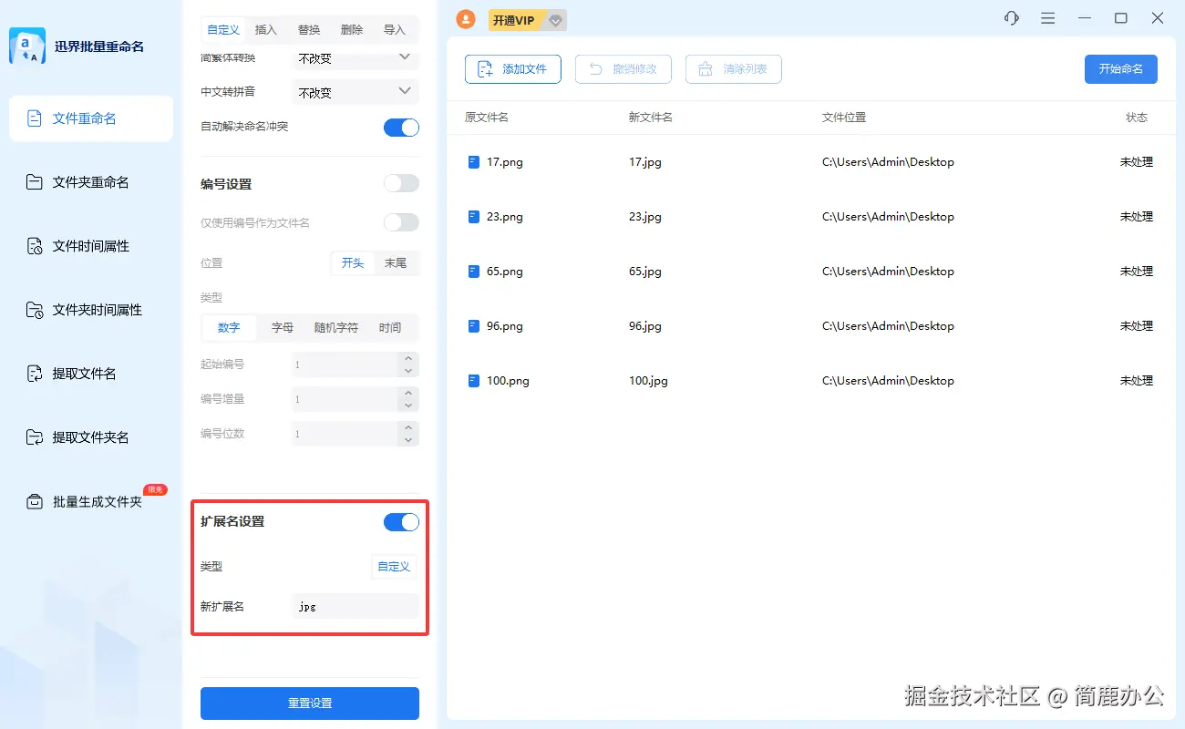Choose 数字 numbering type
The height and width of the screenshot is (729, 1185).
pyautogui.click(x=229, y=328)
